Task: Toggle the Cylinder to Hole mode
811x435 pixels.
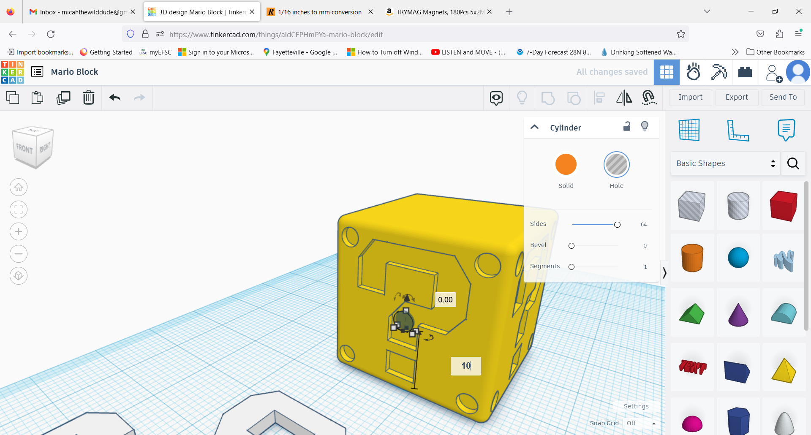Action: [x=616, y=165]
